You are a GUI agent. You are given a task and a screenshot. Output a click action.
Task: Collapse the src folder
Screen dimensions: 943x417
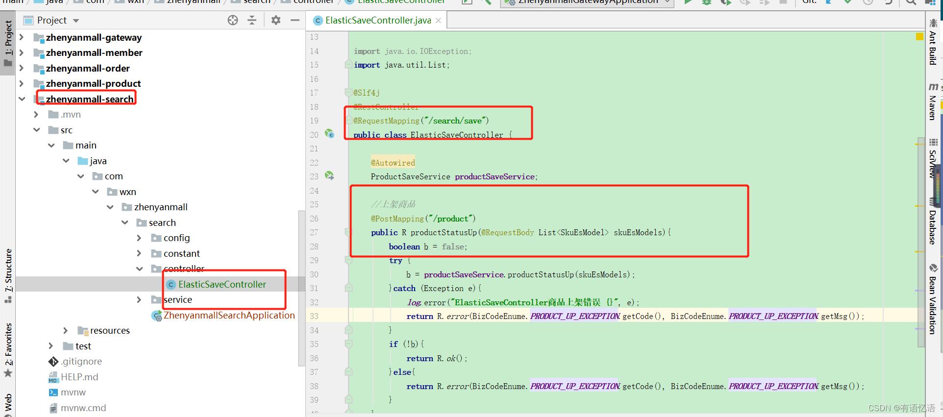click(x=36, y=130)
